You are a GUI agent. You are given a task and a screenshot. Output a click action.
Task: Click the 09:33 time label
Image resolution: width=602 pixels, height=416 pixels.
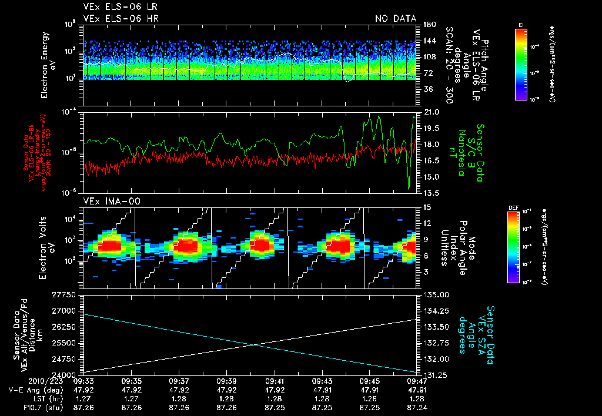[83, 381]
